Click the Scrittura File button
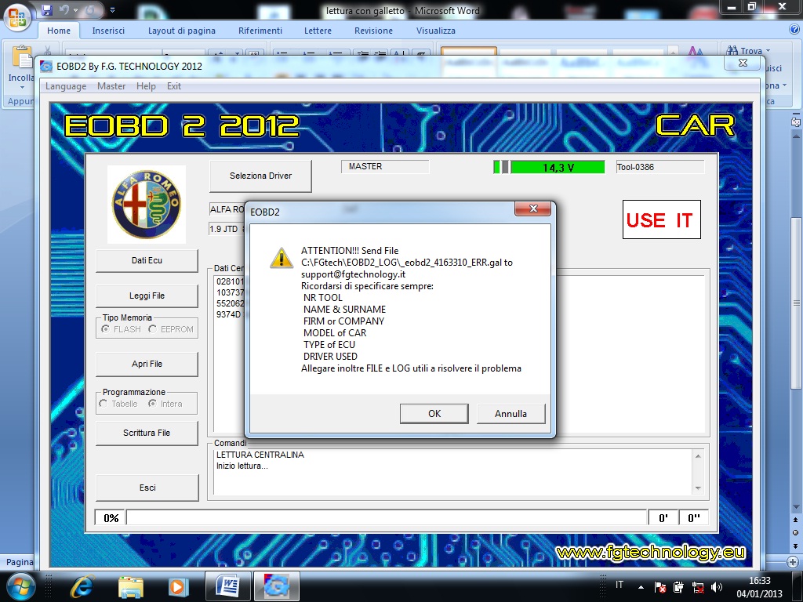 147,433
